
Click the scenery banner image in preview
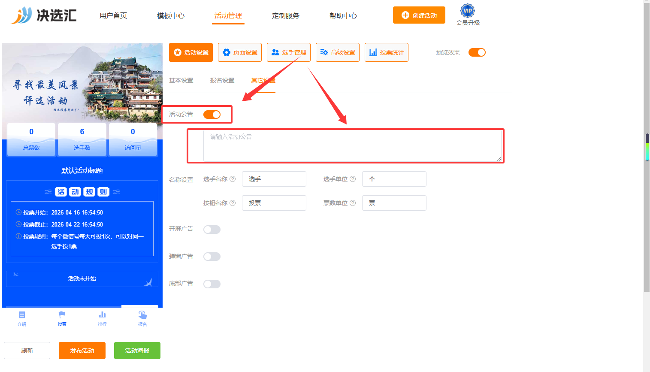pyautogui.click(x=82, y=82)
